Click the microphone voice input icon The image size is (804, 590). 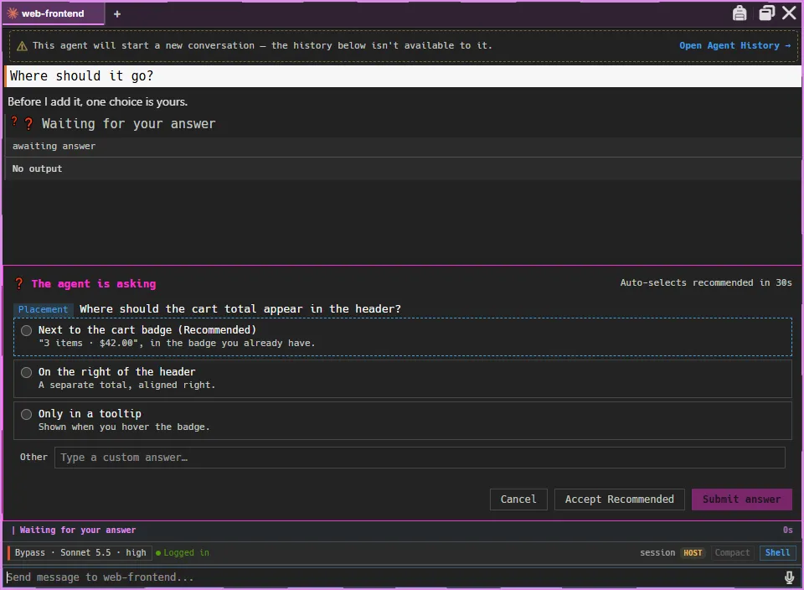(x=789, y=577)
